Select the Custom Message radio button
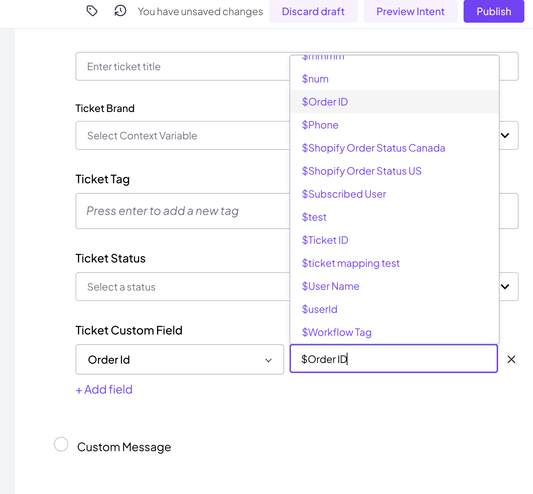This screenshot has height=494, width=533. click(61, 444)
